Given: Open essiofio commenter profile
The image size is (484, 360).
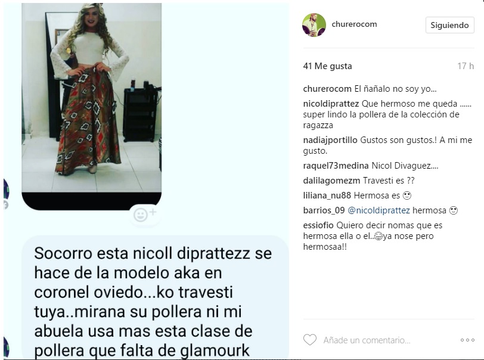Looking at the screenshot, I should 318,225.
